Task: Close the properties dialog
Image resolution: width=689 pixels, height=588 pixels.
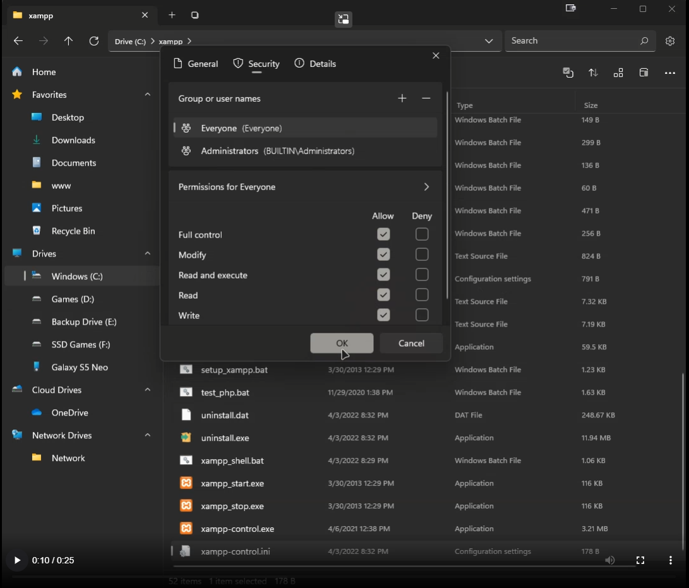Action: coord(436,56)
